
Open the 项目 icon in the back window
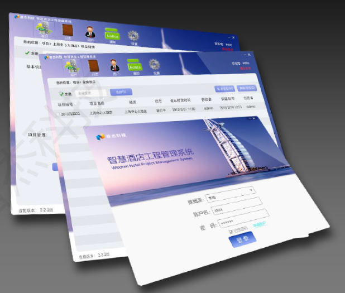pos(45,29)
